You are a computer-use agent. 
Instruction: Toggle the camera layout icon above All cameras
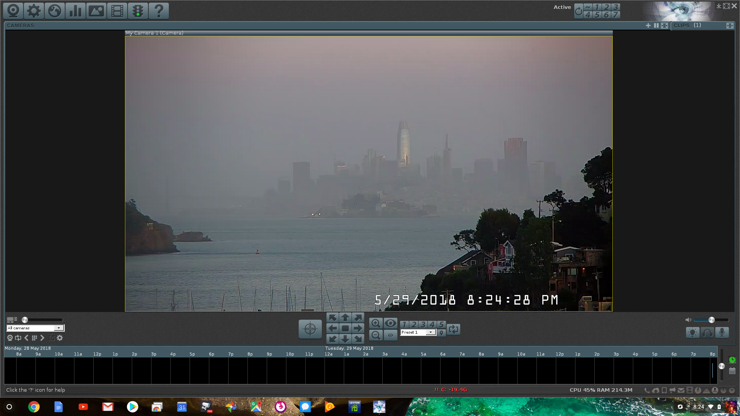pos(12,320)
